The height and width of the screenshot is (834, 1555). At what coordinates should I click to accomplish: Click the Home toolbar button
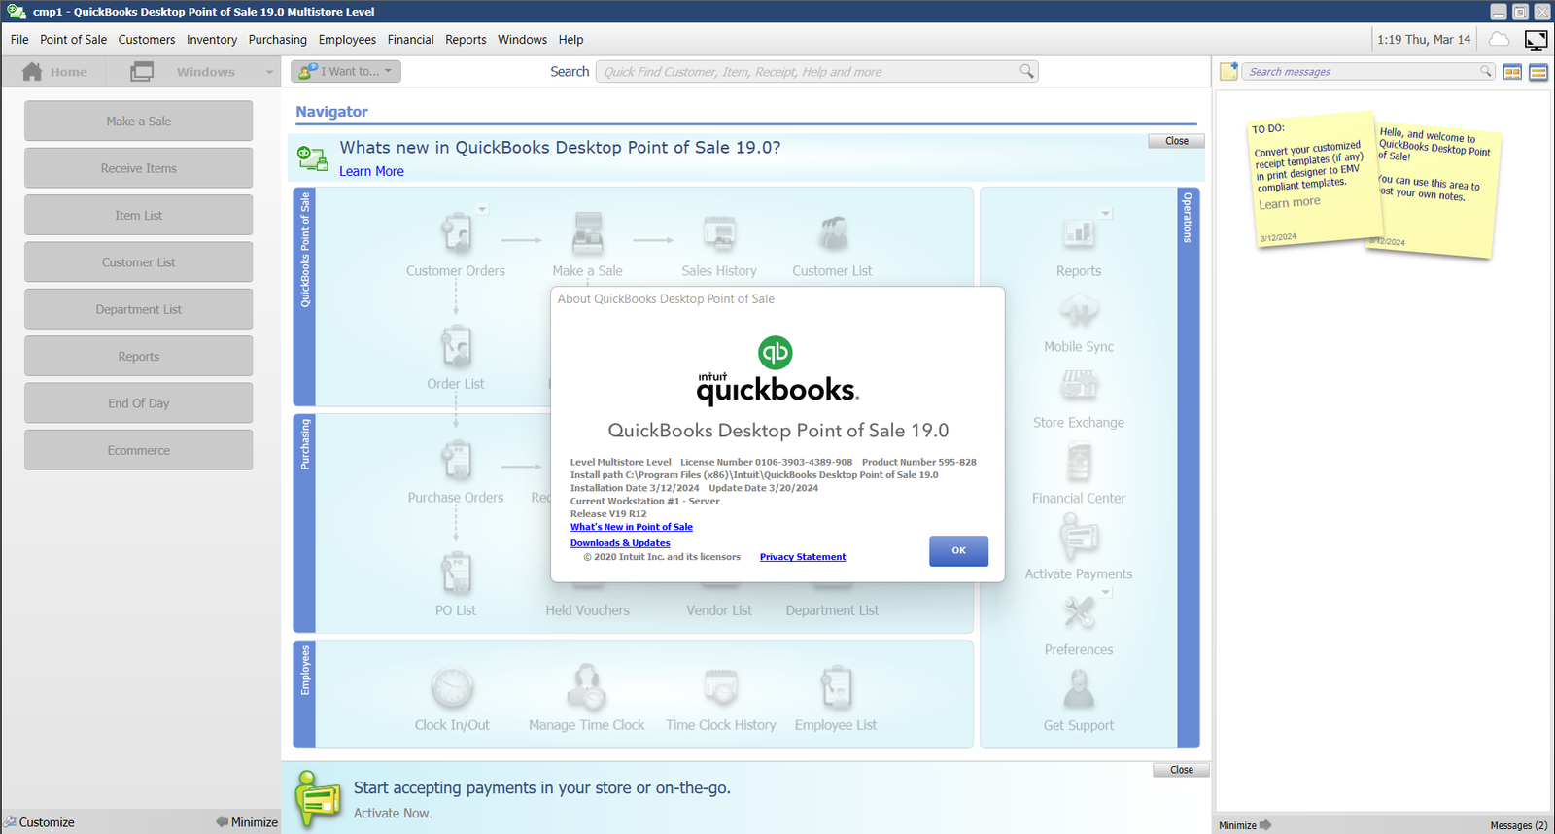pyautogui.click(x=54, y=72)
